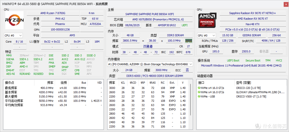Click the ROPs / TMUs 128 / 256 value
Screen dimensions: 289x132
coord(228,41)
